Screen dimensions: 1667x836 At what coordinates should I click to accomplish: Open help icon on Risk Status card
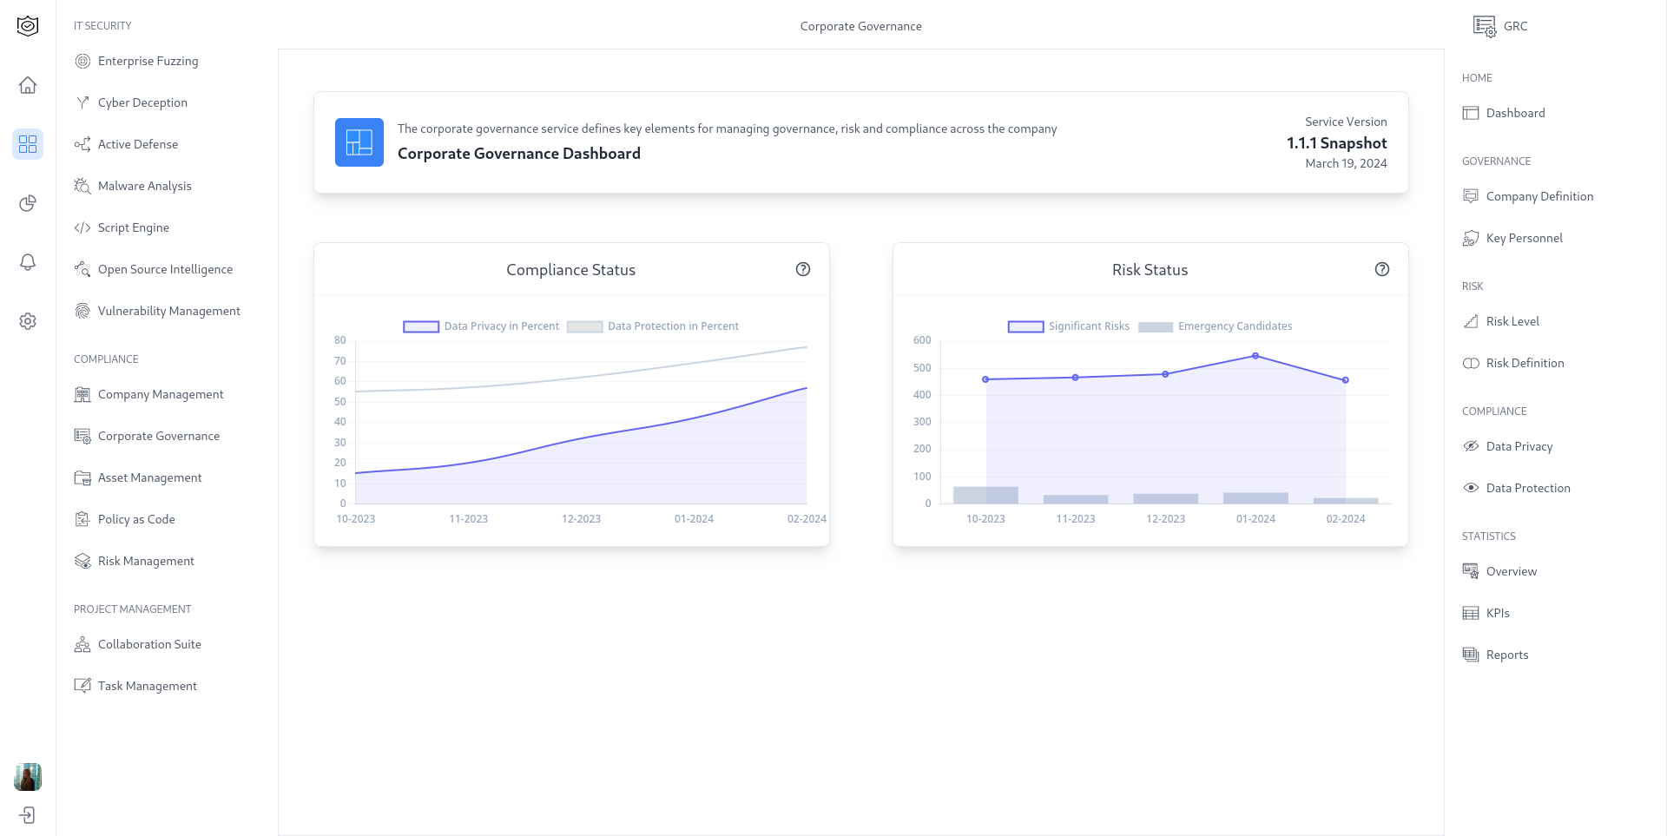coord(1382,269)
